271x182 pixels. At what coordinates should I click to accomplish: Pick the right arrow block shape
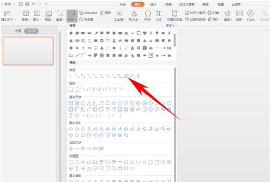71,129
